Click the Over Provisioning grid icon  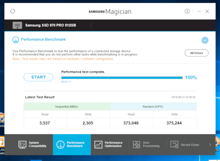(x=136, y=145)
